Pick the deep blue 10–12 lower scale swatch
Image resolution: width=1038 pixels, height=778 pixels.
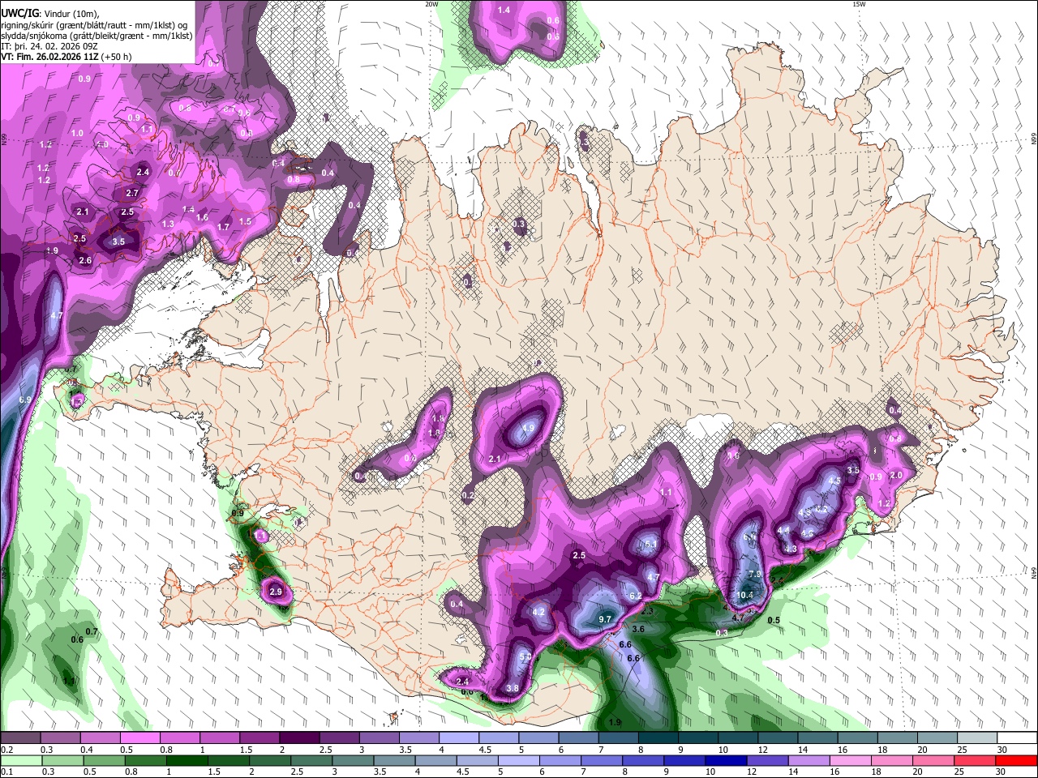coord(726,760)
